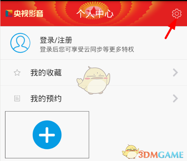Click the 央视影音 brand text
Viewport: 187px width, 161px height.
29,13
